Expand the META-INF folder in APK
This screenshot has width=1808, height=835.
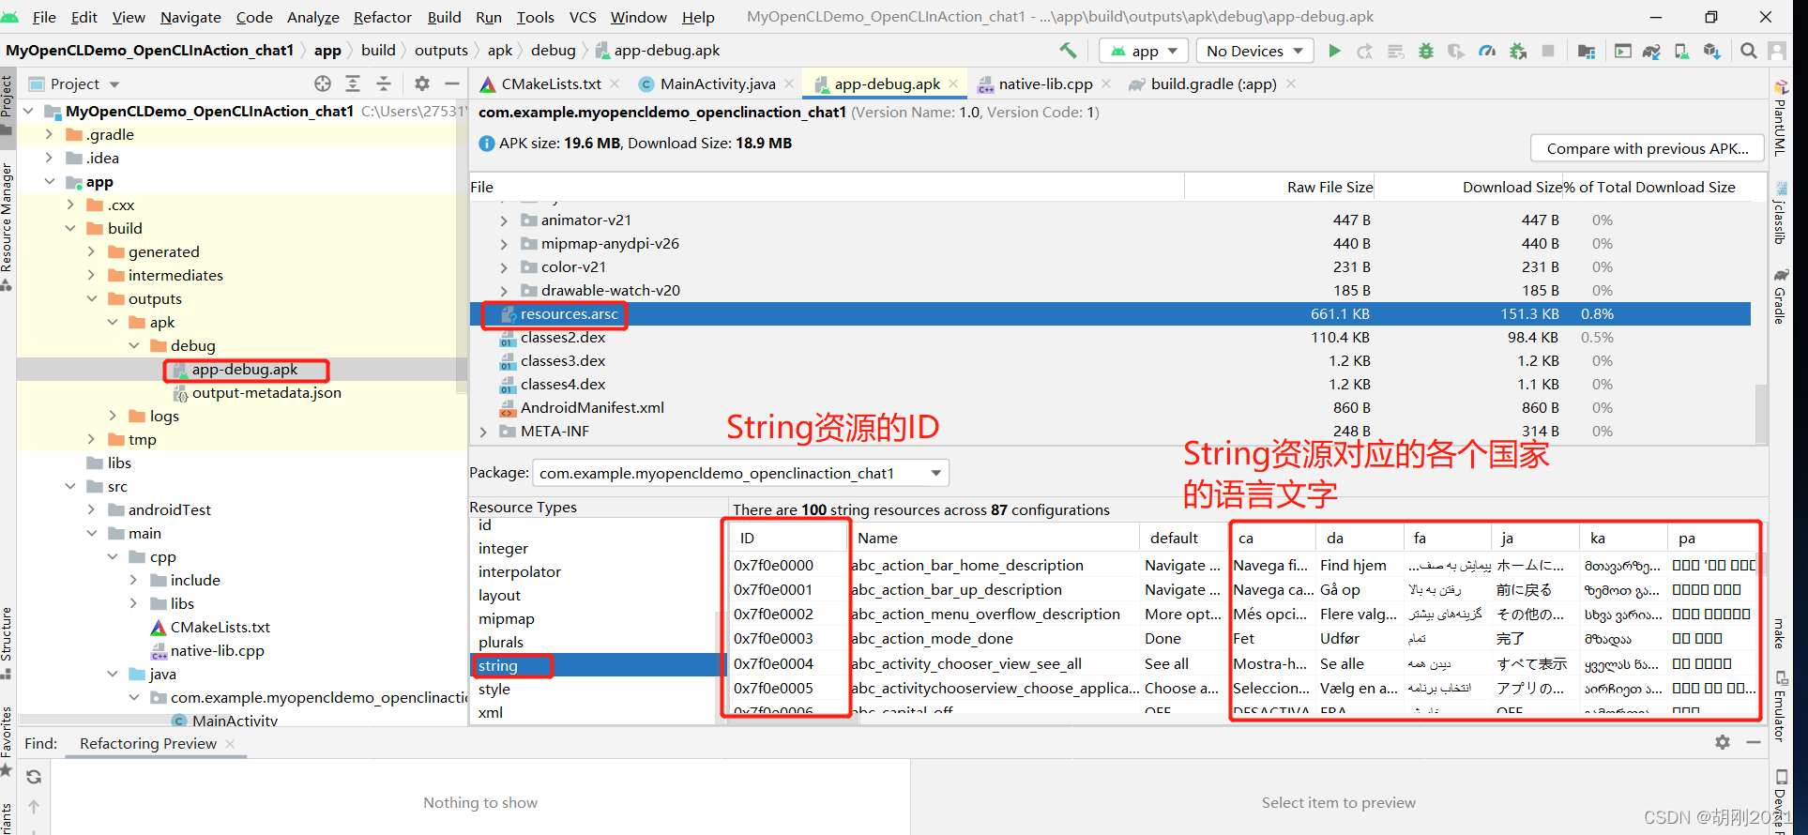[x=483, y=432]
